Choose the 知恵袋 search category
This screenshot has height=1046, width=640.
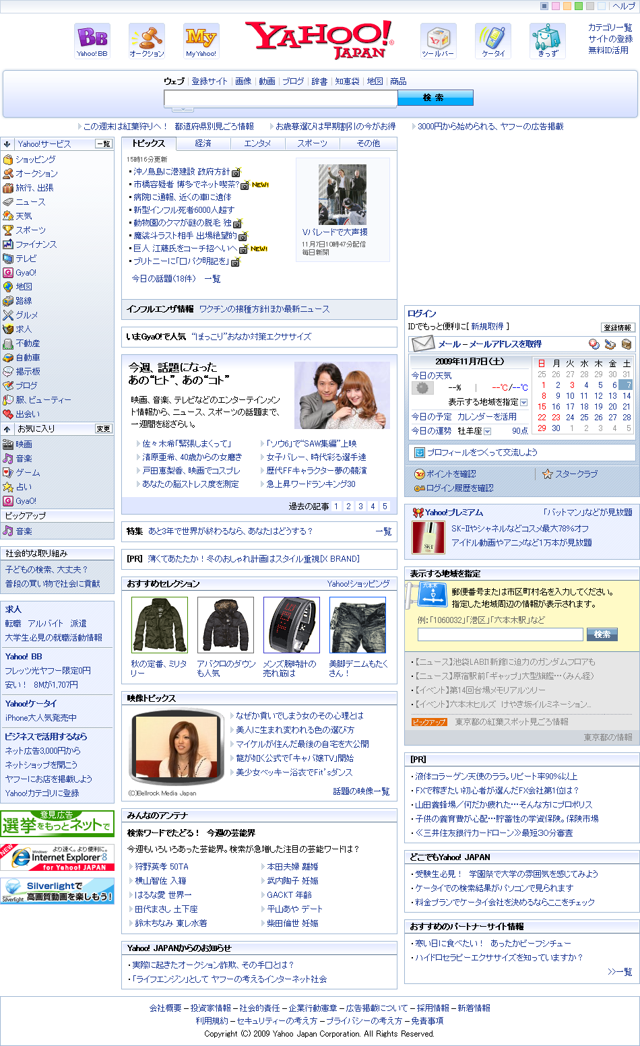[347, 81]
